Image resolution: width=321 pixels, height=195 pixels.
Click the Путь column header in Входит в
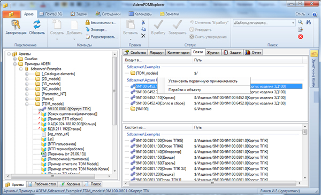click(248, 60)
